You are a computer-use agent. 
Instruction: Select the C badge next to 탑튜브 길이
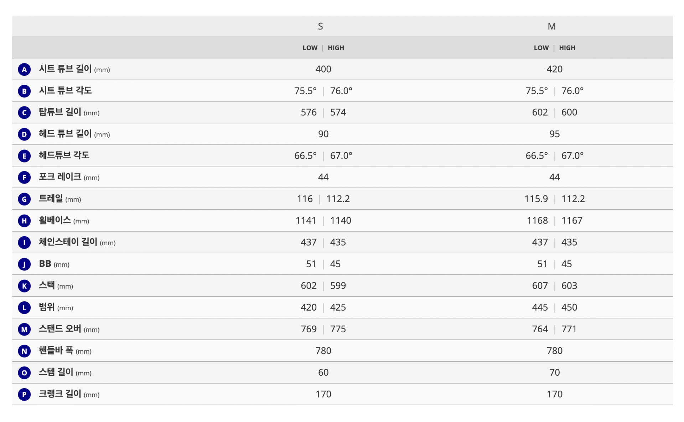pos(24,113)
